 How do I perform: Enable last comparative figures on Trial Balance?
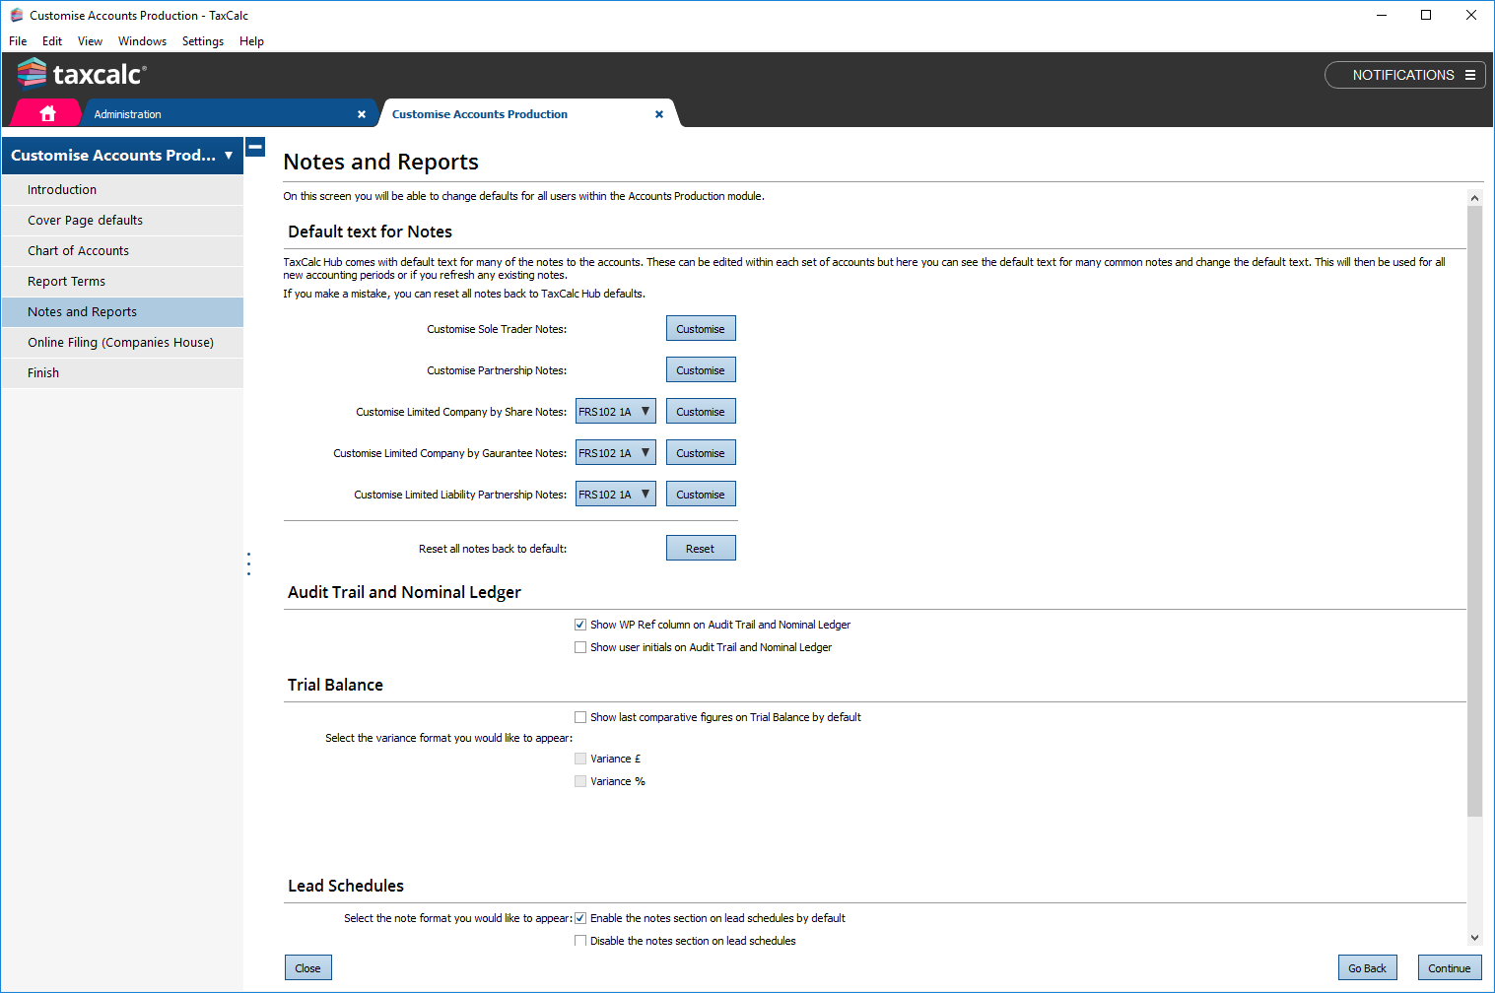pyautogui.click(x=580, y=717)
